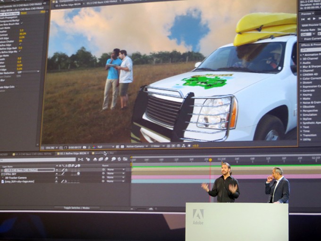Toggle the Decontaminate Edge Colors checkbox
This screenshot has width=321, height=241.
point(17,86)
